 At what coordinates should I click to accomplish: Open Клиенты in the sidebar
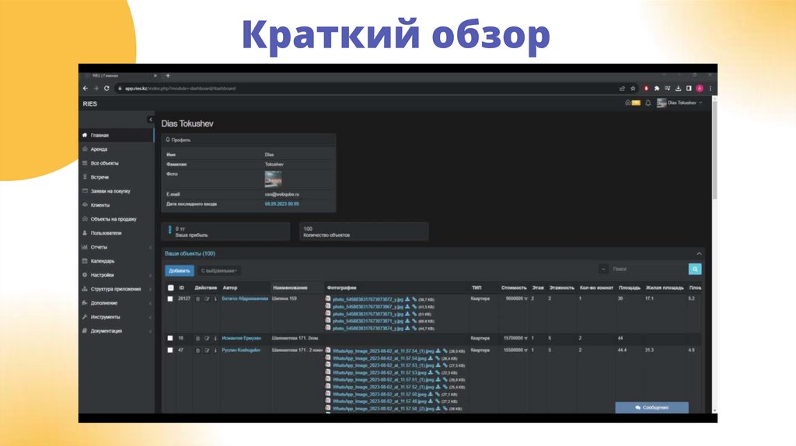(117, 205)
